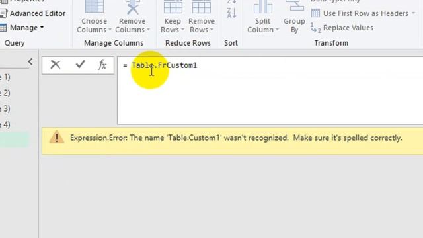Collapse the queries pane with the chevron

pyautogui.click(x=30, y=61)
